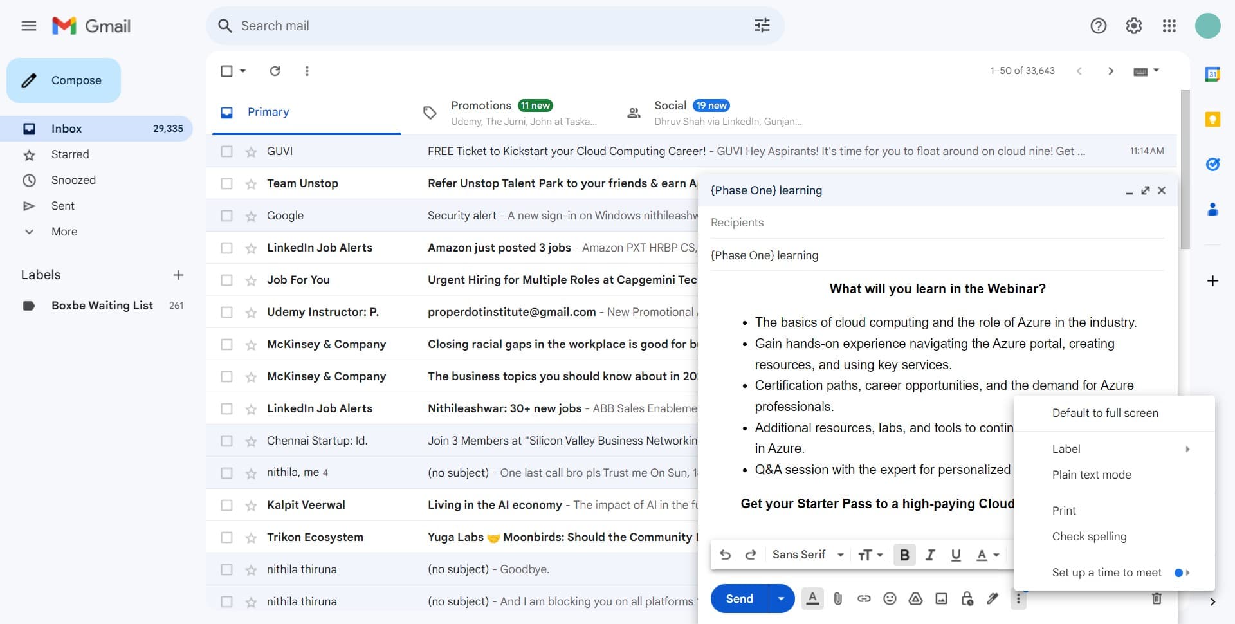Click the Compose button
Image resolution: width=1235 pixels, height=624 pixels.
click(x=63, y=80)
